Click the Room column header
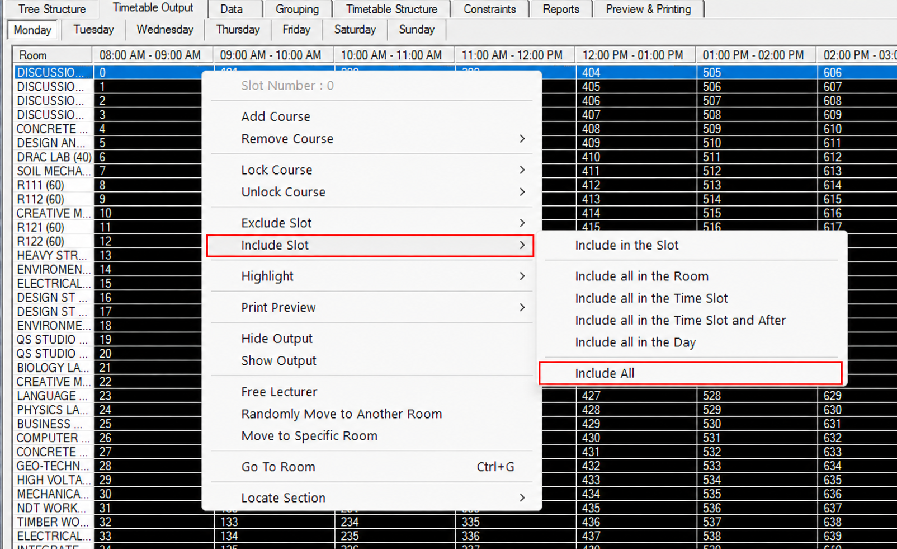The image size is (897, 549). pyautogui.click(x=53, y=55)
